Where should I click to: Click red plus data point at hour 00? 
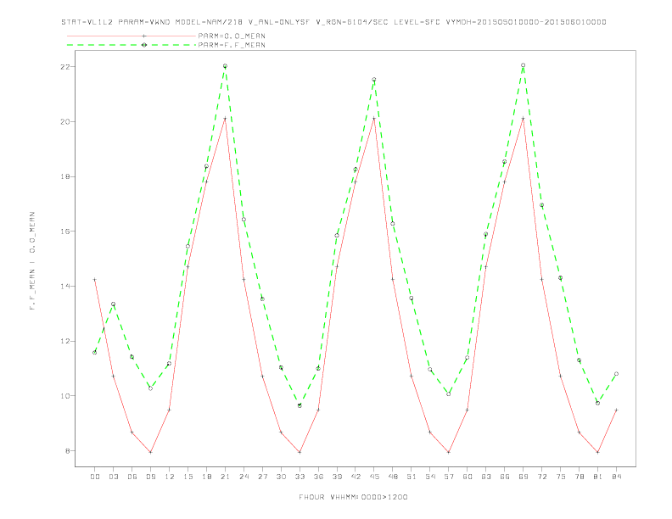click(95, 280)
